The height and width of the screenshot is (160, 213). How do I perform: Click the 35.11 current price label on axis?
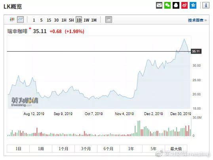[x=196, y=51]
